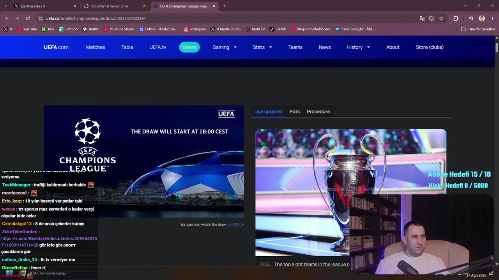Open the YouTube Studio bookmark
499x280 pixels.
pos(119,29)
